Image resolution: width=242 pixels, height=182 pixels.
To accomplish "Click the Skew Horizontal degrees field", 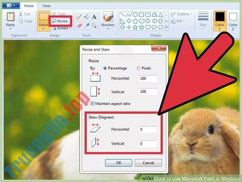I will click(x=148, y=129).
